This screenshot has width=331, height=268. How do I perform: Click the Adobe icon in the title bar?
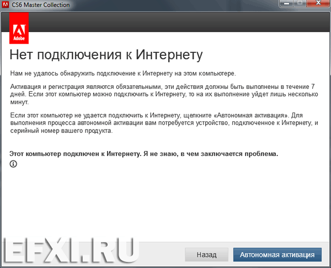pos(6,4)
